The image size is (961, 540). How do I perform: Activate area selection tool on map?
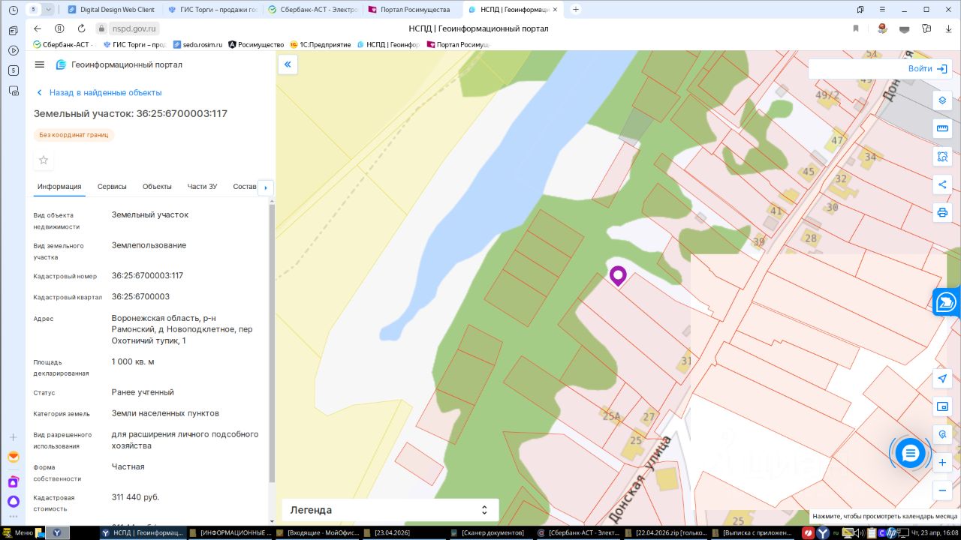coord(942,157)
